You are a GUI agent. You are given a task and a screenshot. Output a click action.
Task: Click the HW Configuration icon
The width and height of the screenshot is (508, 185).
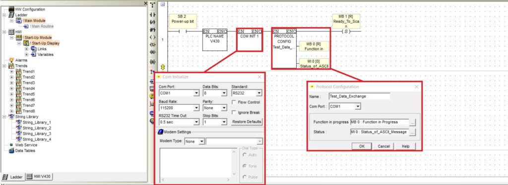11,9
